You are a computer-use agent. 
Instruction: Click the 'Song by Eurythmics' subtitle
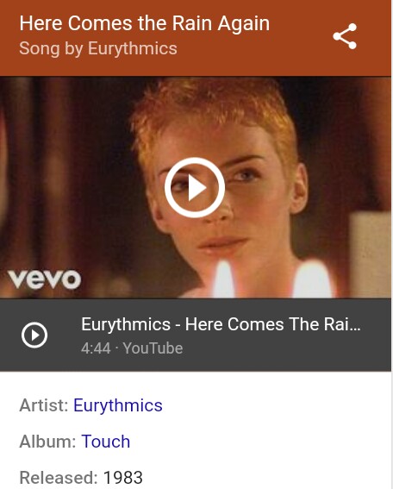click(x=98, y=48)
